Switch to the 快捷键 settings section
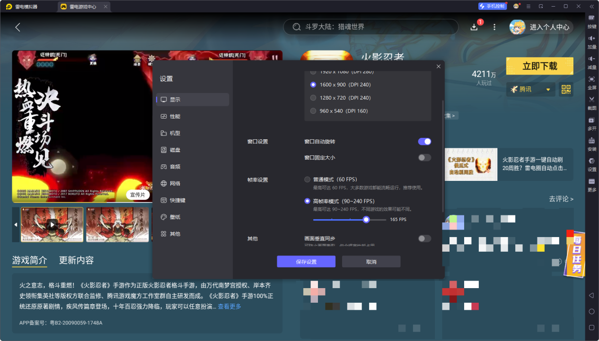Image resolution: width=599 pixels, height=341 pixels. [193, 200]
